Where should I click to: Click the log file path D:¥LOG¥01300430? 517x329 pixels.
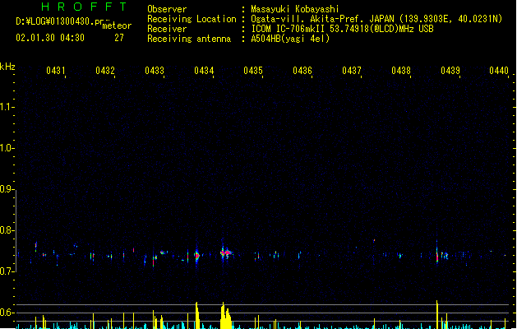pos(60,21)
